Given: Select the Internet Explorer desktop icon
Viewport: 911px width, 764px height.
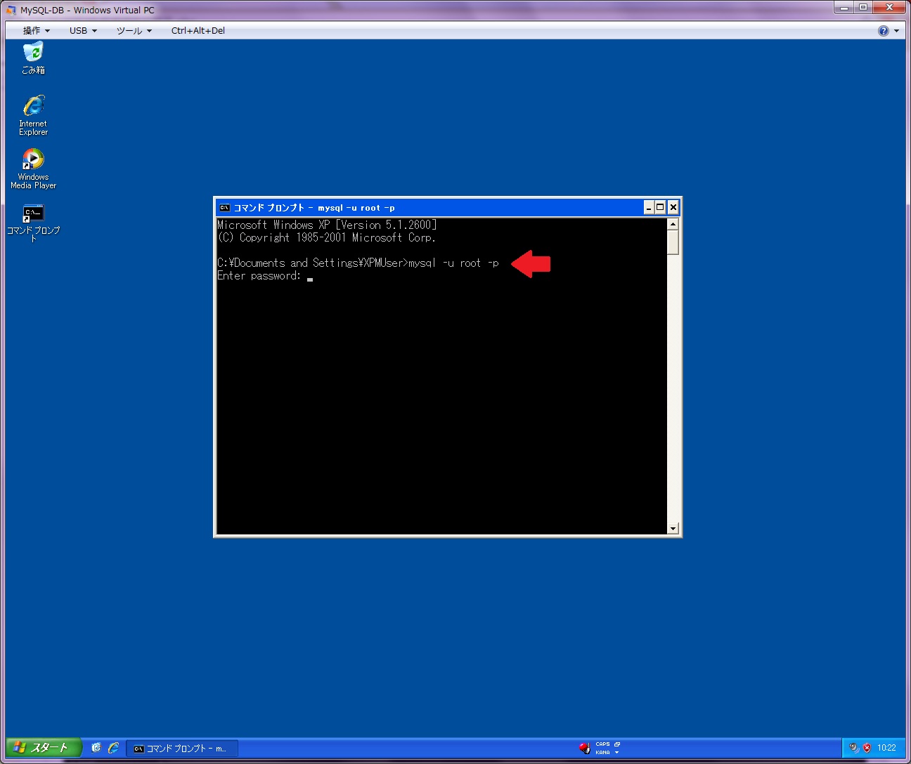Looking at the screenshot, I should point(33,115).
